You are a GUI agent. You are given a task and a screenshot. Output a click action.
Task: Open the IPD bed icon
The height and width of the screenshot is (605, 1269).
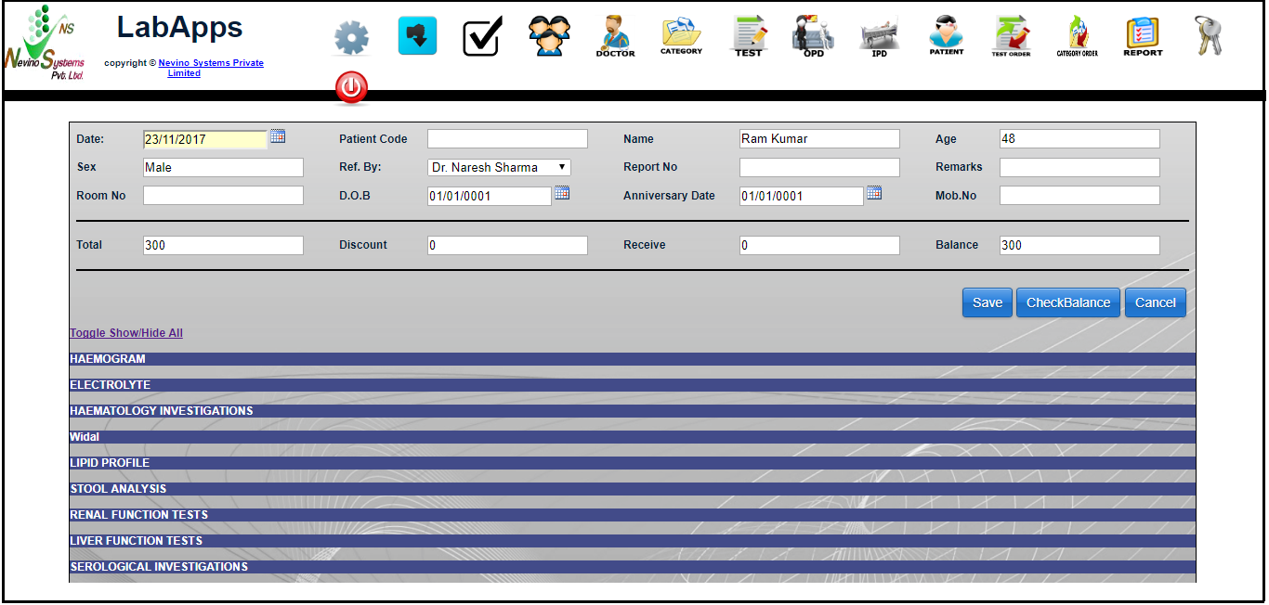879,37
